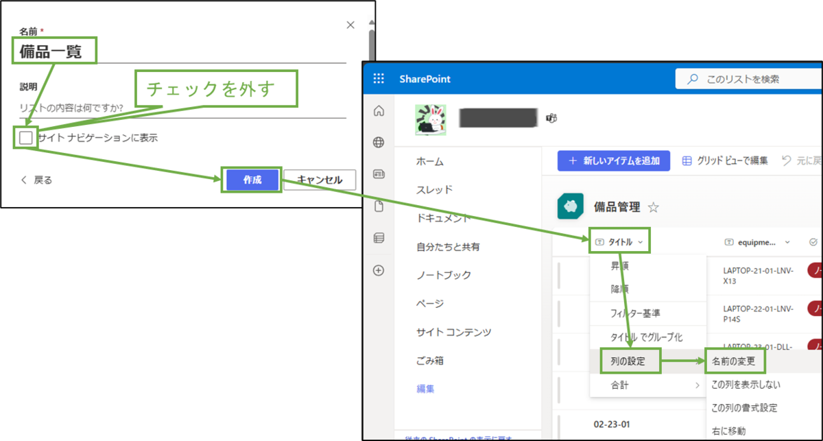Click the home icon in app bar
This screenshot has width=823, height=441.
[x=379, y=112]
